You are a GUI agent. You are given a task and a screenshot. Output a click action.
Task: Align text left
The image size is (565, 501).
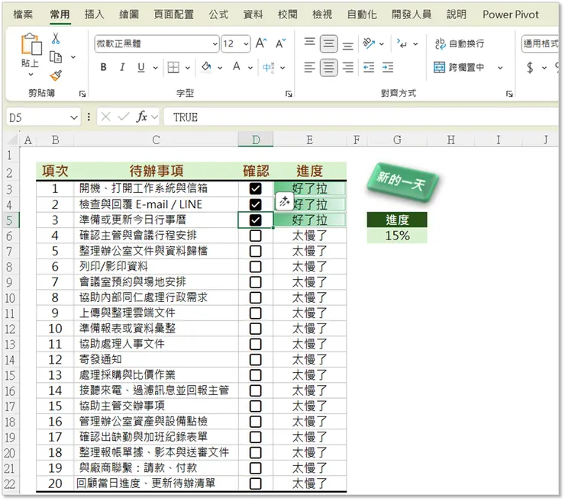(x=309, y=67)
